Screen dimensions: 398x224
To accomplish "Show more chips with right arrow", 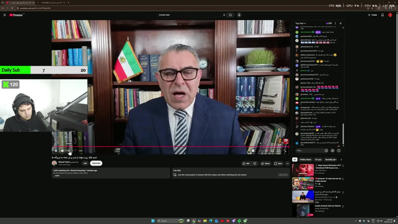I will click(341, 160).
